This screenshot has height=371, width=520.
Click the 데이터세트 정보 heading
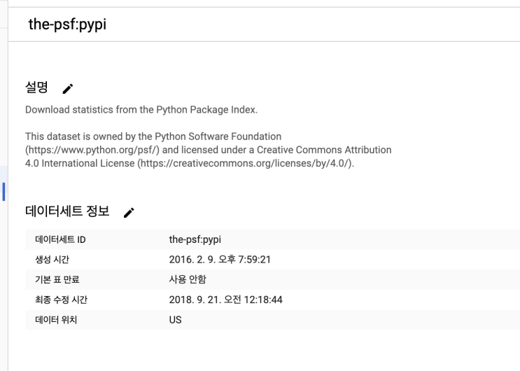tap(67, 211)
